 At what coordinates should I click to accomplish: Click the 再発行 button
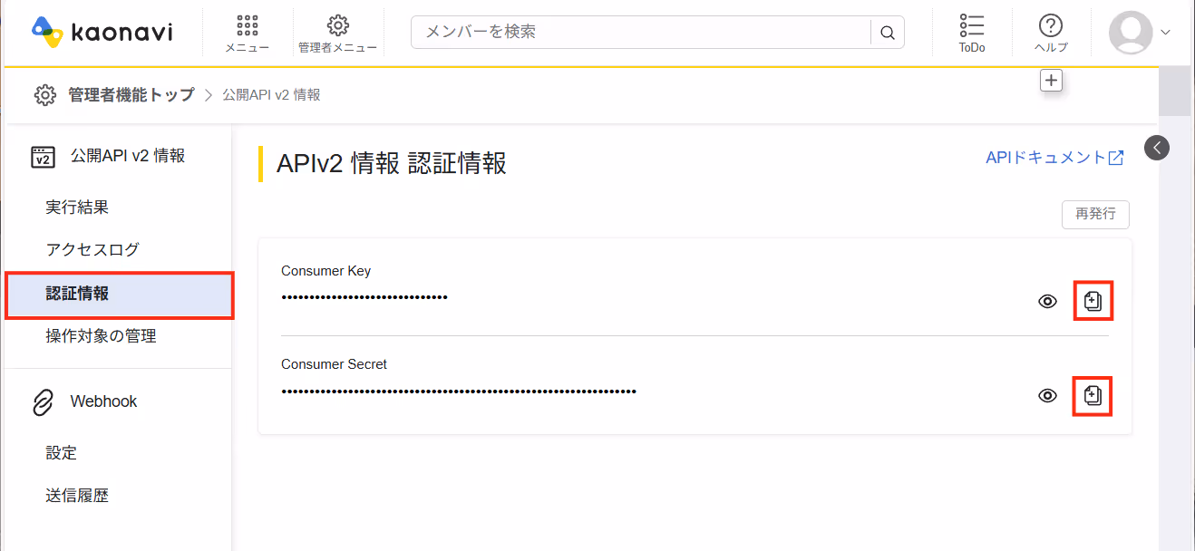1095,215
